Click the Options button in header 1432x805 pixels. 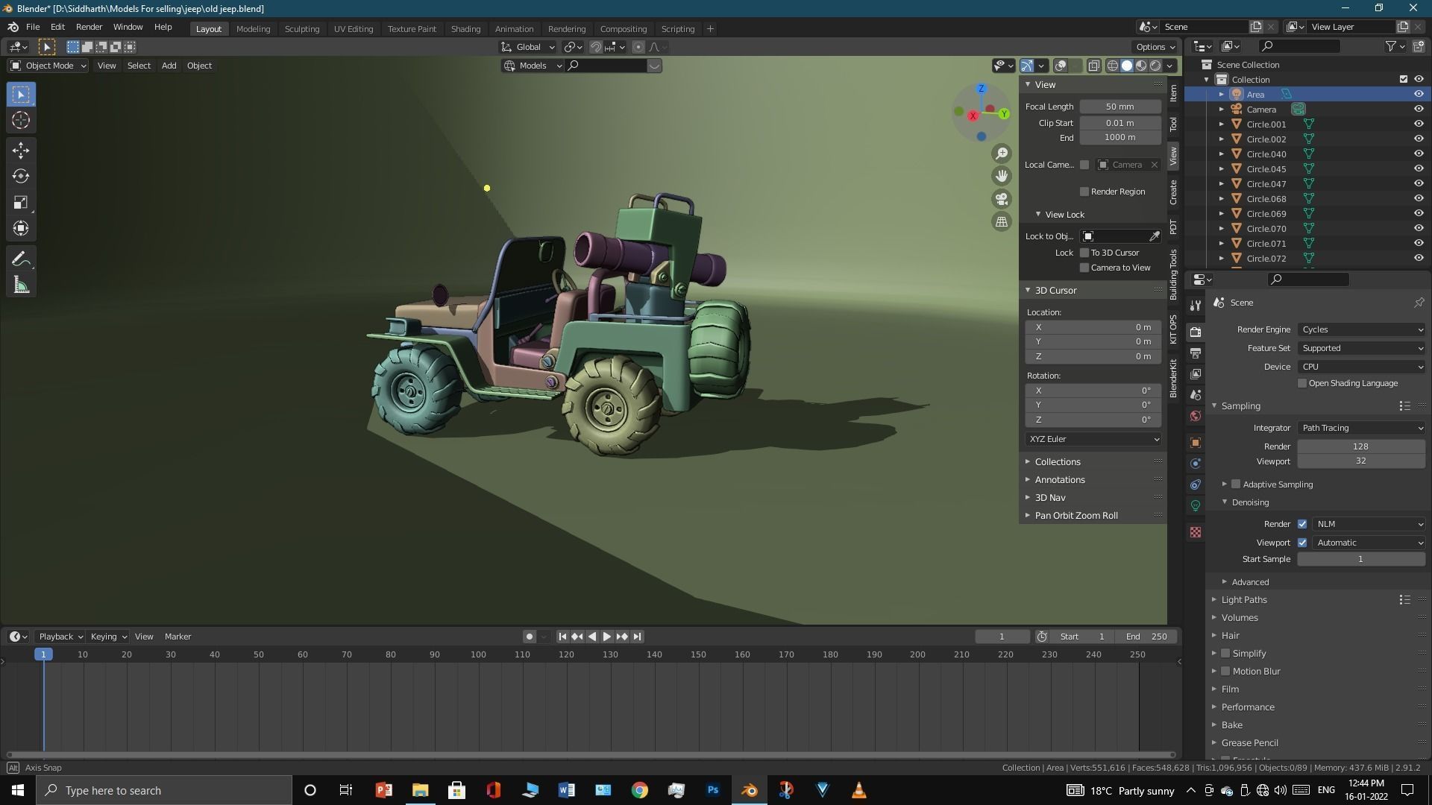pyautogui.click(x=1156, y=47)
